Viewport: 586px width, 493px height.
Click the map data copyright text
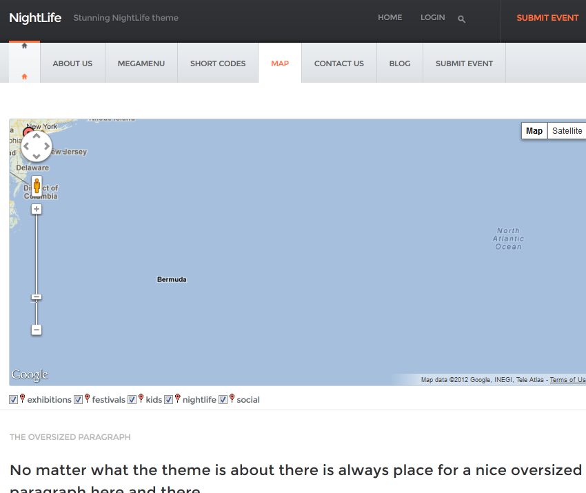[482, 380]
